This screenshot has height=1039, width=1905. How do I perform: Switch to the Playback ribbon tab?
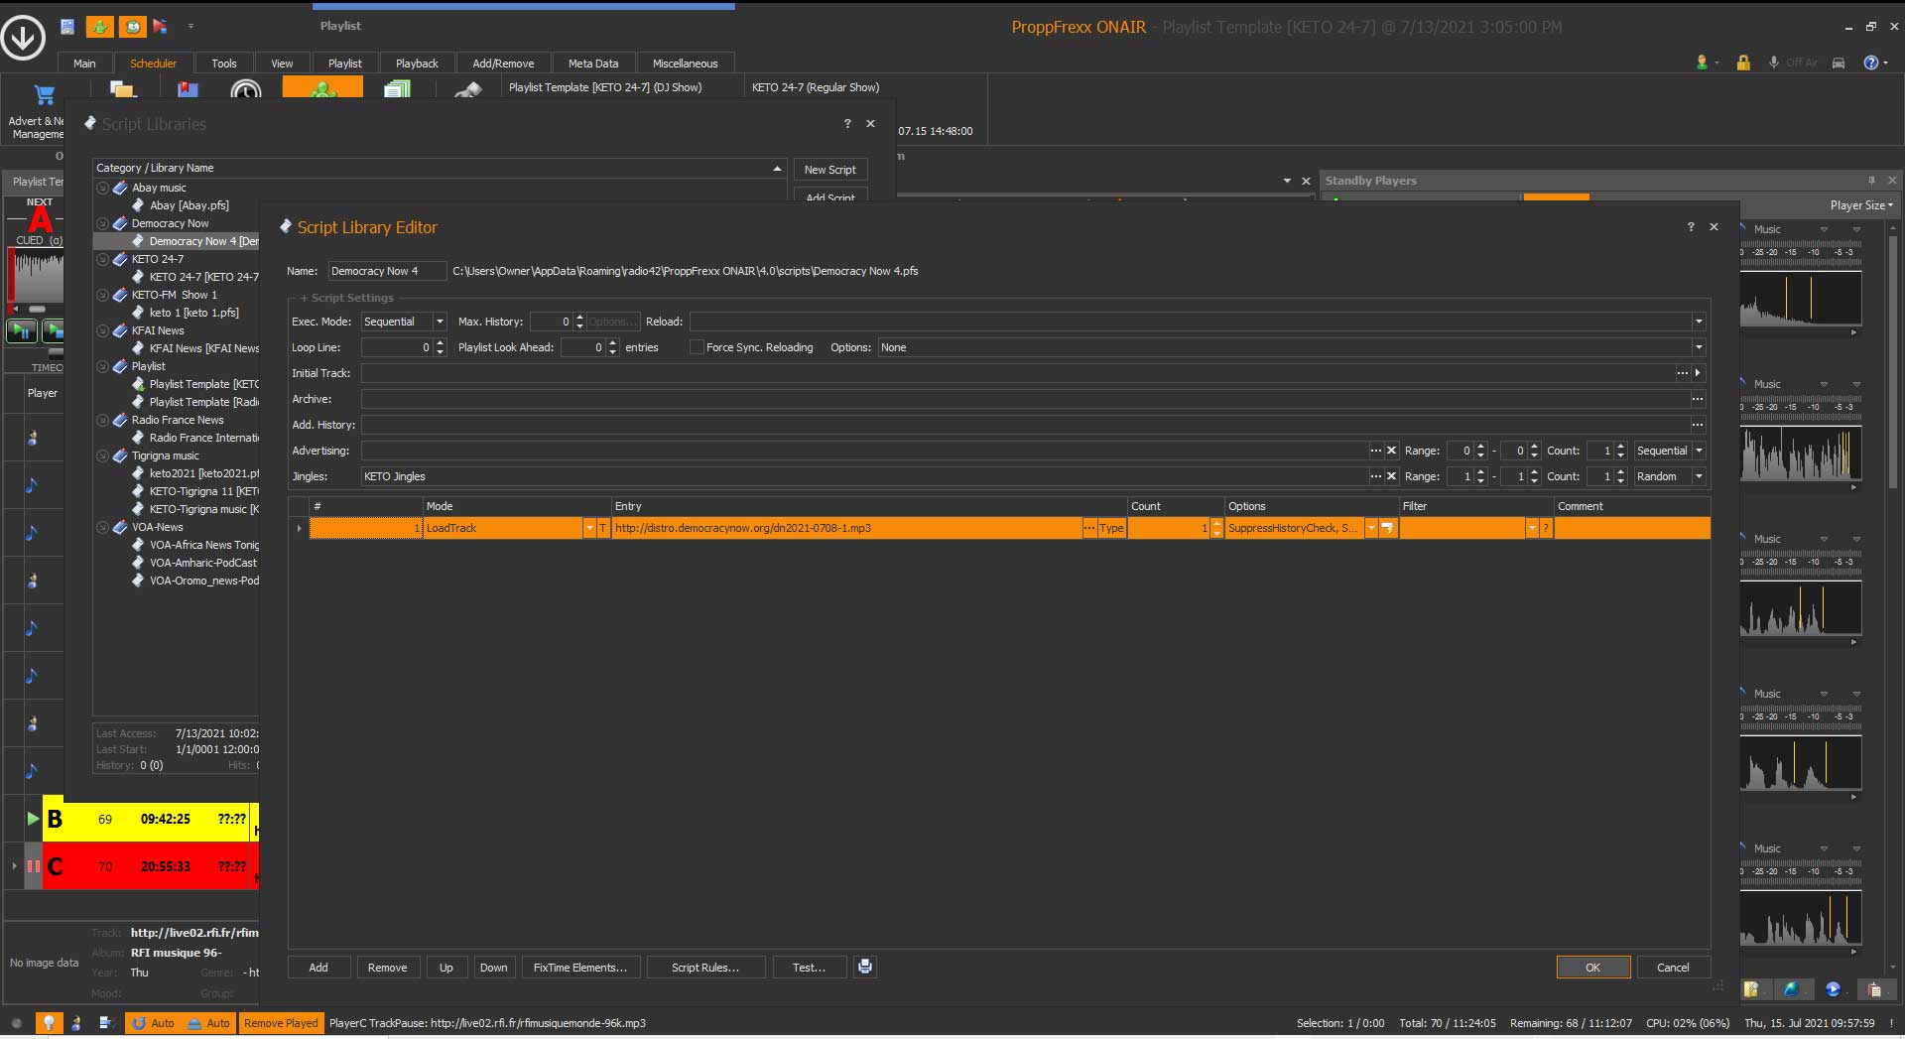tap(416, 64)
